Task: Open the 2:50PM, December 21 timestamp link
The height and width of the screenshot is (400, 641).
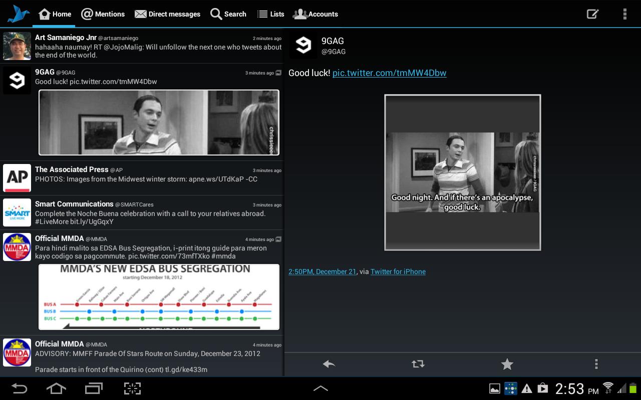Action: coord(323,271)
